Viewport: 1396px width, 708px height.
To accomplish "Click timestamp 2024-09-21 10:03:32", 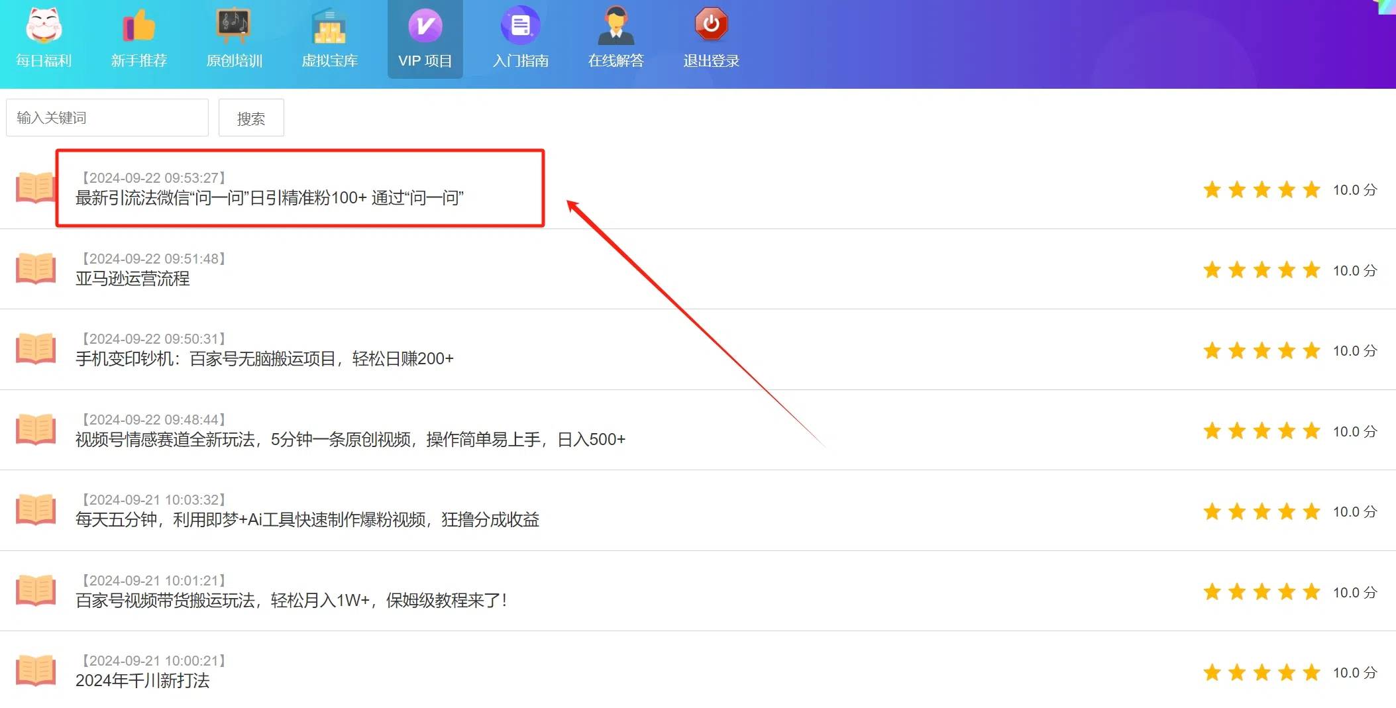I will tap(154, 500).
